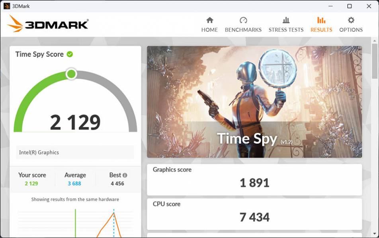Screen dimensions: 379x238
Task: Minimize the 3DMark window
Action: click(x=331, y=6)
